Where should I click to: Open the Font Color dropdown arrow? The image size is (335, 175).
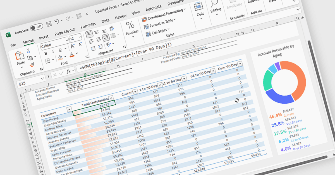77,53
